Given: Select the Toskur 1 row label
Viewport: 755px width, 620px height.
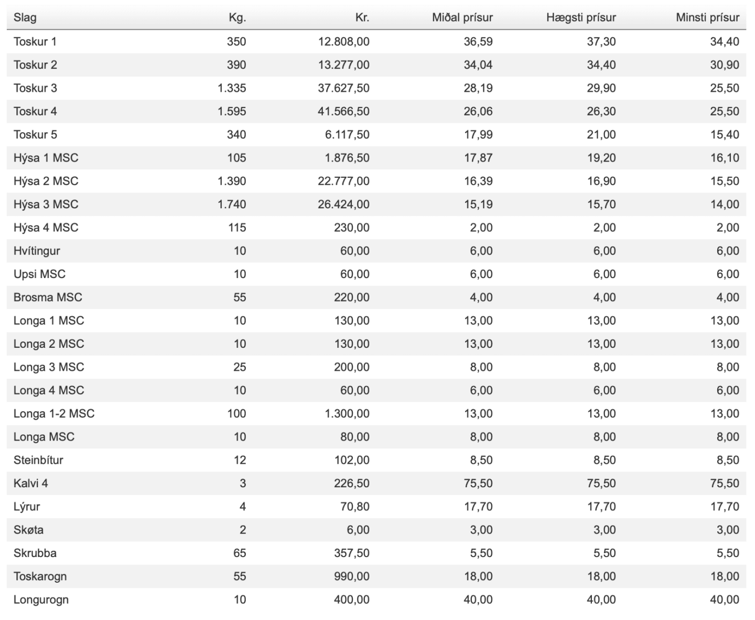Looking at the screenshot, I should click(35, 41).
